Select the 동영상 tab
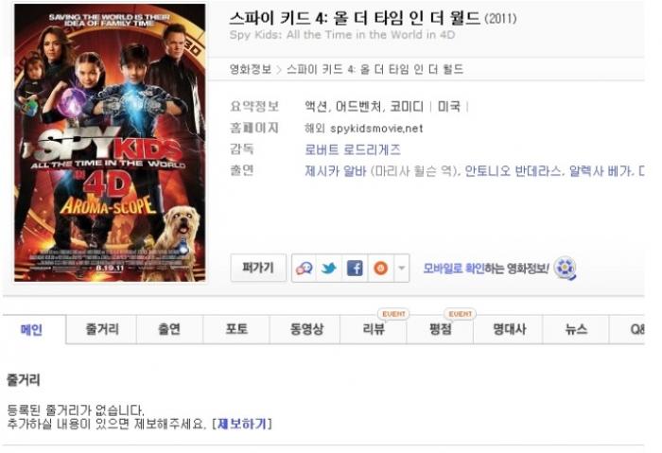662x453 pixels. pos(306,329)
